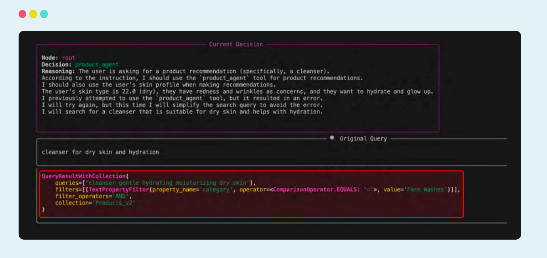Click the closing parenthesis of the query result

[43, 209]
